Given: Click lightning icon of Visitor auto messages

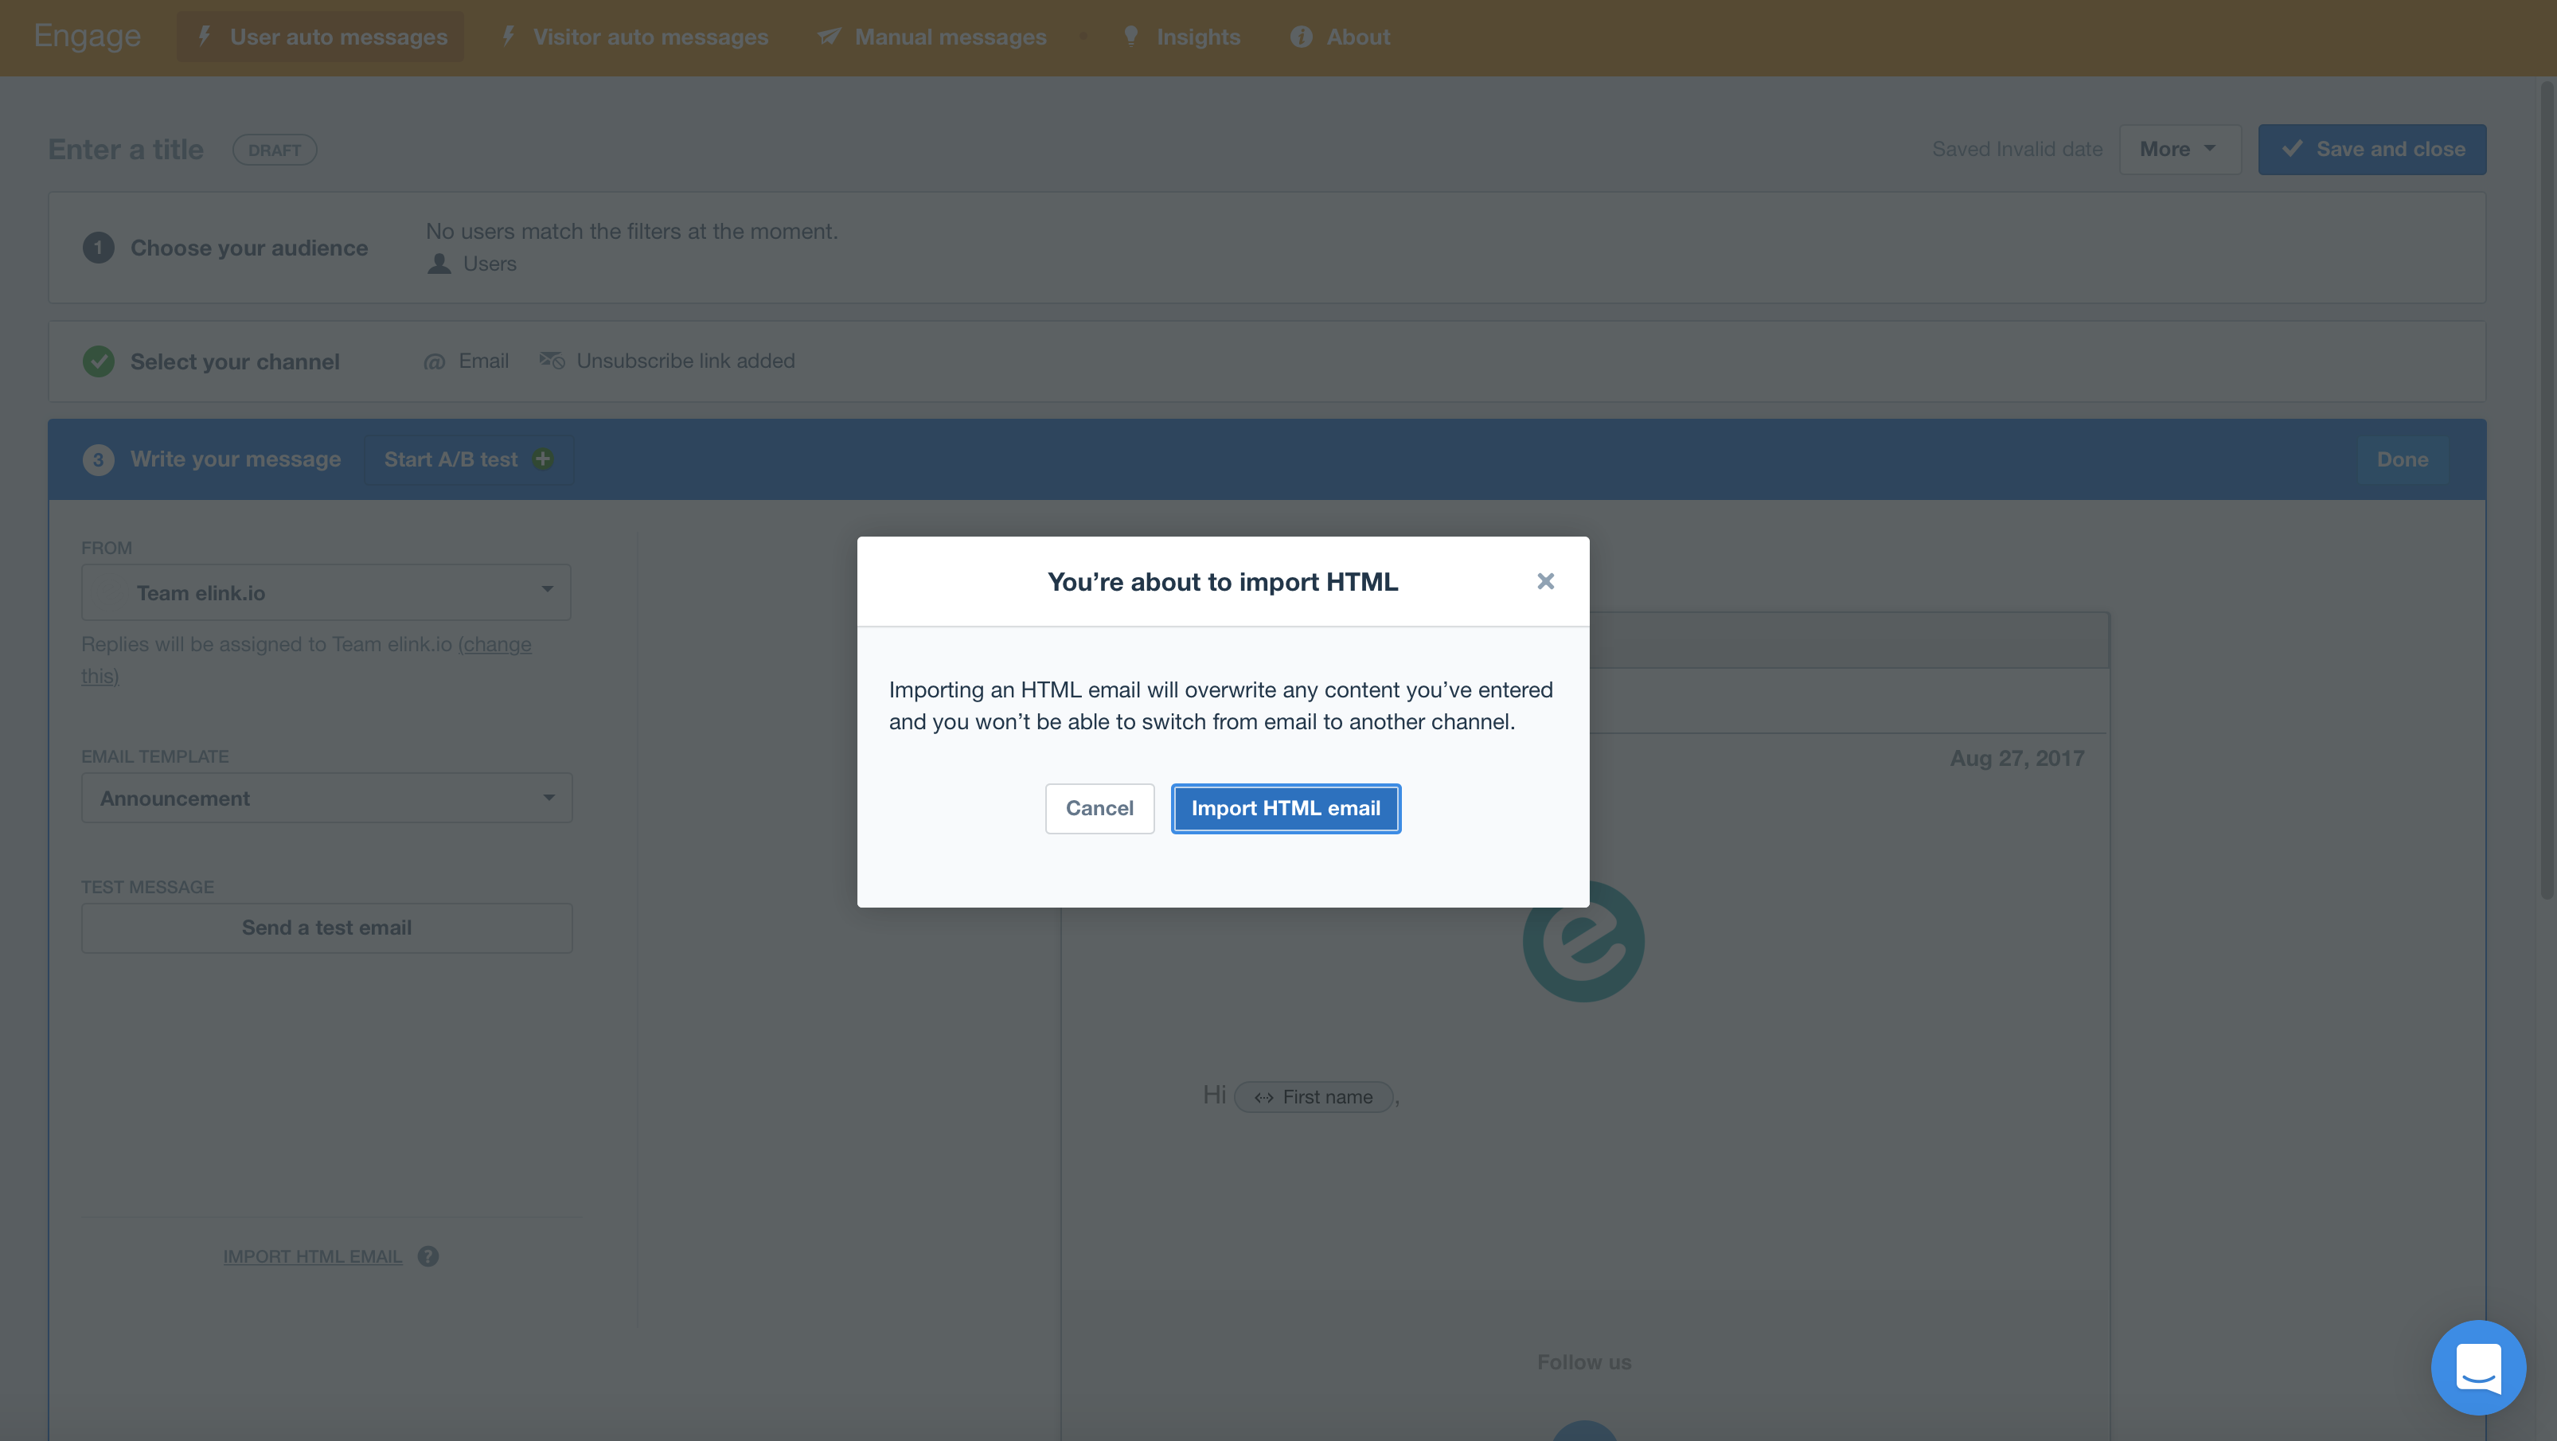Looking at the screenshot, I should coord(508,37).
